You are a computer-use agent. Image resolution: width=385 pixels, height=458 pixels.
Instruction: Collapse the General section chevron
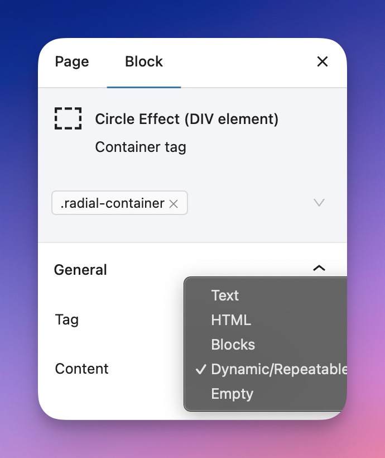[319, 269]
